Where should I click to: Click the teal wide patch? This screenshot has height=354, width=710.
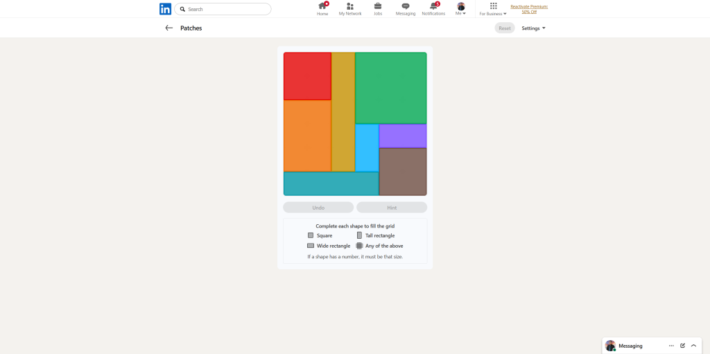coord(331,183)
